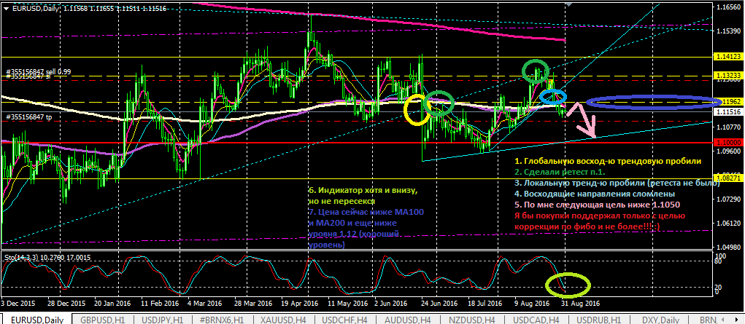Viewport: 745px width, 324px height.
Task: Click the gray chart shift triangle marker
Action: tap(567, 4)
